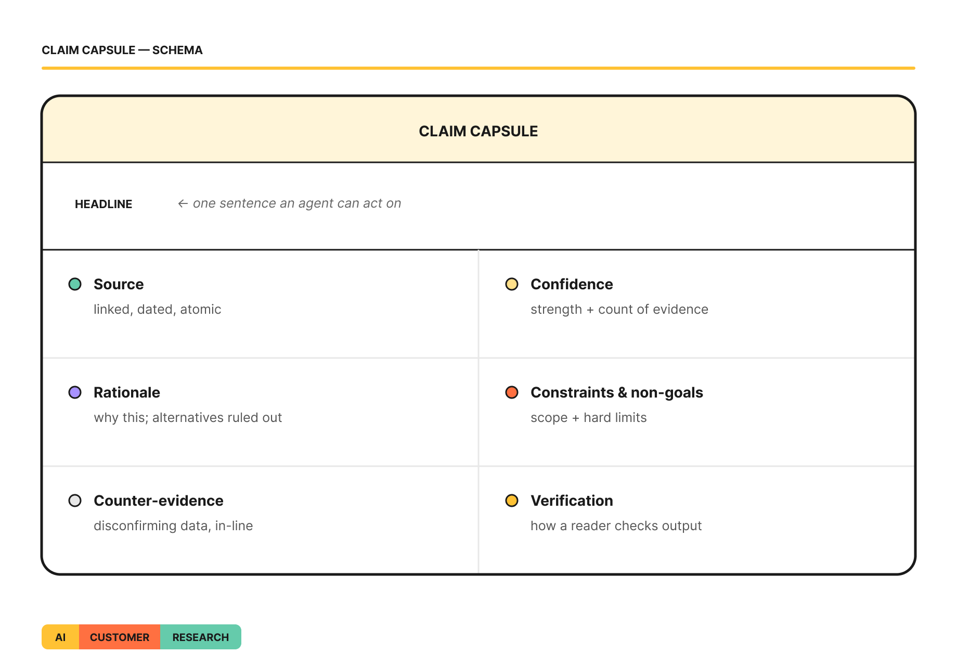Click the Confidence heading
This screenshot has width=957, height=666.
[572, 284]
